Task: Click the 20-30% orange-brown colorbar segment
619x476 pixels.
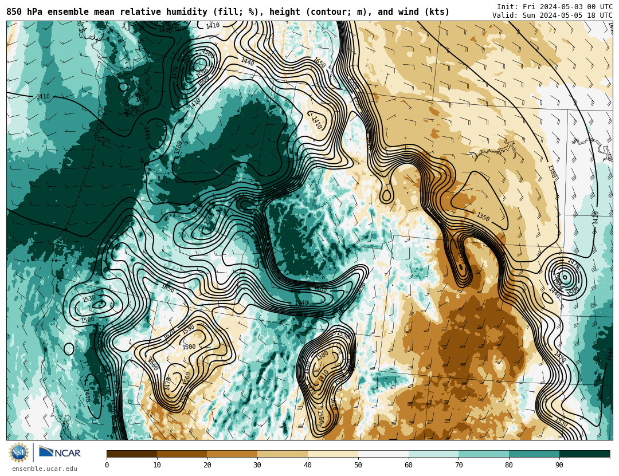Action: point(232,454)
